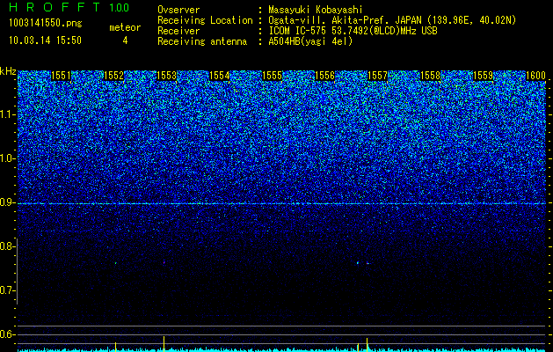The height and width of the screenshot is (352, 553).
Task: Click the 1554 time marker
Action: point(220,76)
